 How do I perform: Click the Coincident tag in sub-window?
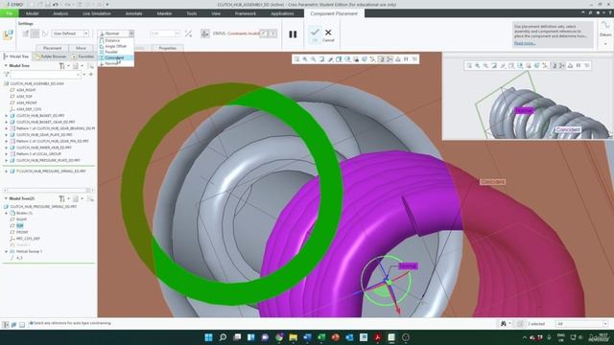click(x=568, y=129)
